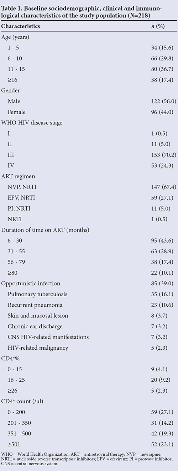This screenshot has height=471, width=178.
Task: Click the Opportunistic infection row
Action: (x=89, y=283)
